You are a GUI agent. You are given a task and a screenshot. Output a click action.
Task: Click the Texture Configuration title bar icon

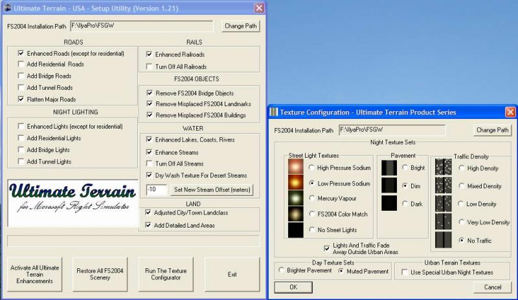[274, 112]
